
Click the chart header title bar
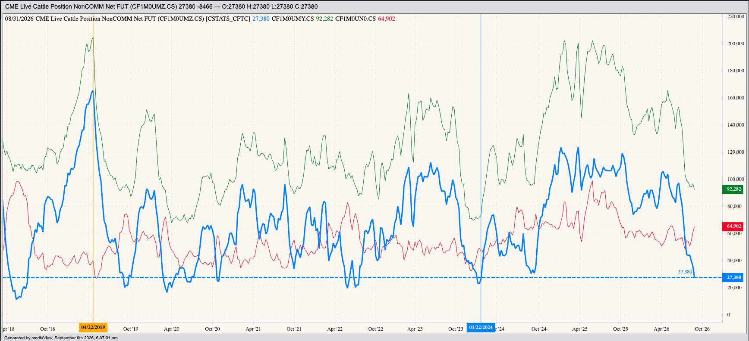click(374, 6)
